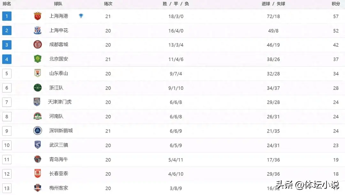This screenshot has height=195, width=345.
Task: Click the 浙江队 round green logo
Action: point(38,88)
